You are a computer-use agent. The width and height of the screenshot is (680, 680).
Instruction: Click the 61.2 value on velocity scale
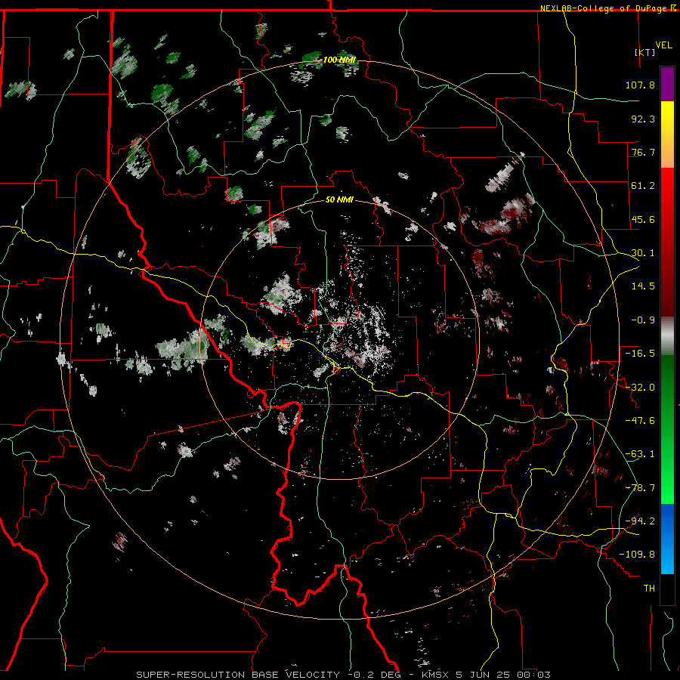pos(643,186)
